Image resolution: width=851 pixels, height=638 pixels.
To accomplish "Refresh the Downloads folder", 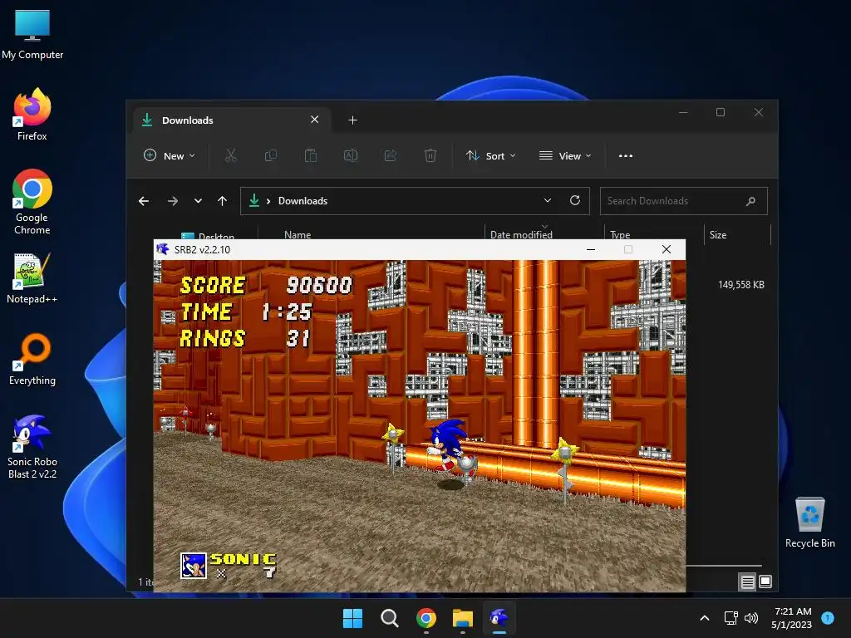I will (x=575, y=201).
